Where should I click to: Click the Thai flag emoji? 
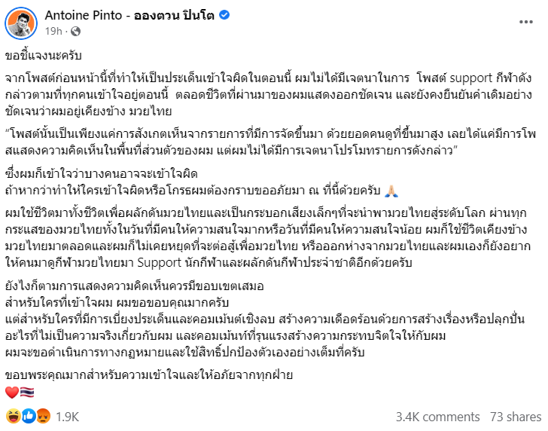[x=26, y=392]
